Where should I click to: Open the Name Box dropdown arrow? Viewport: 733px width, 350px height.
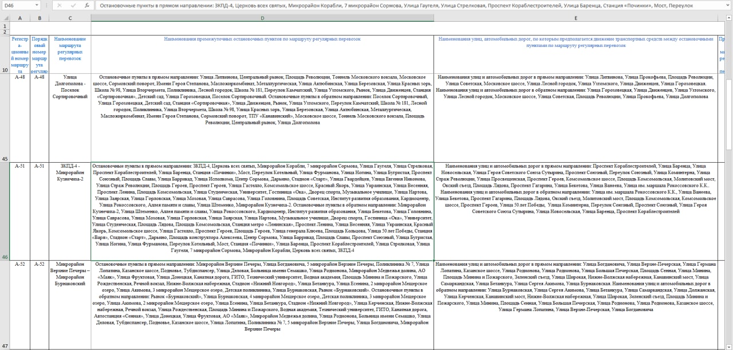(x=37, y=6)
